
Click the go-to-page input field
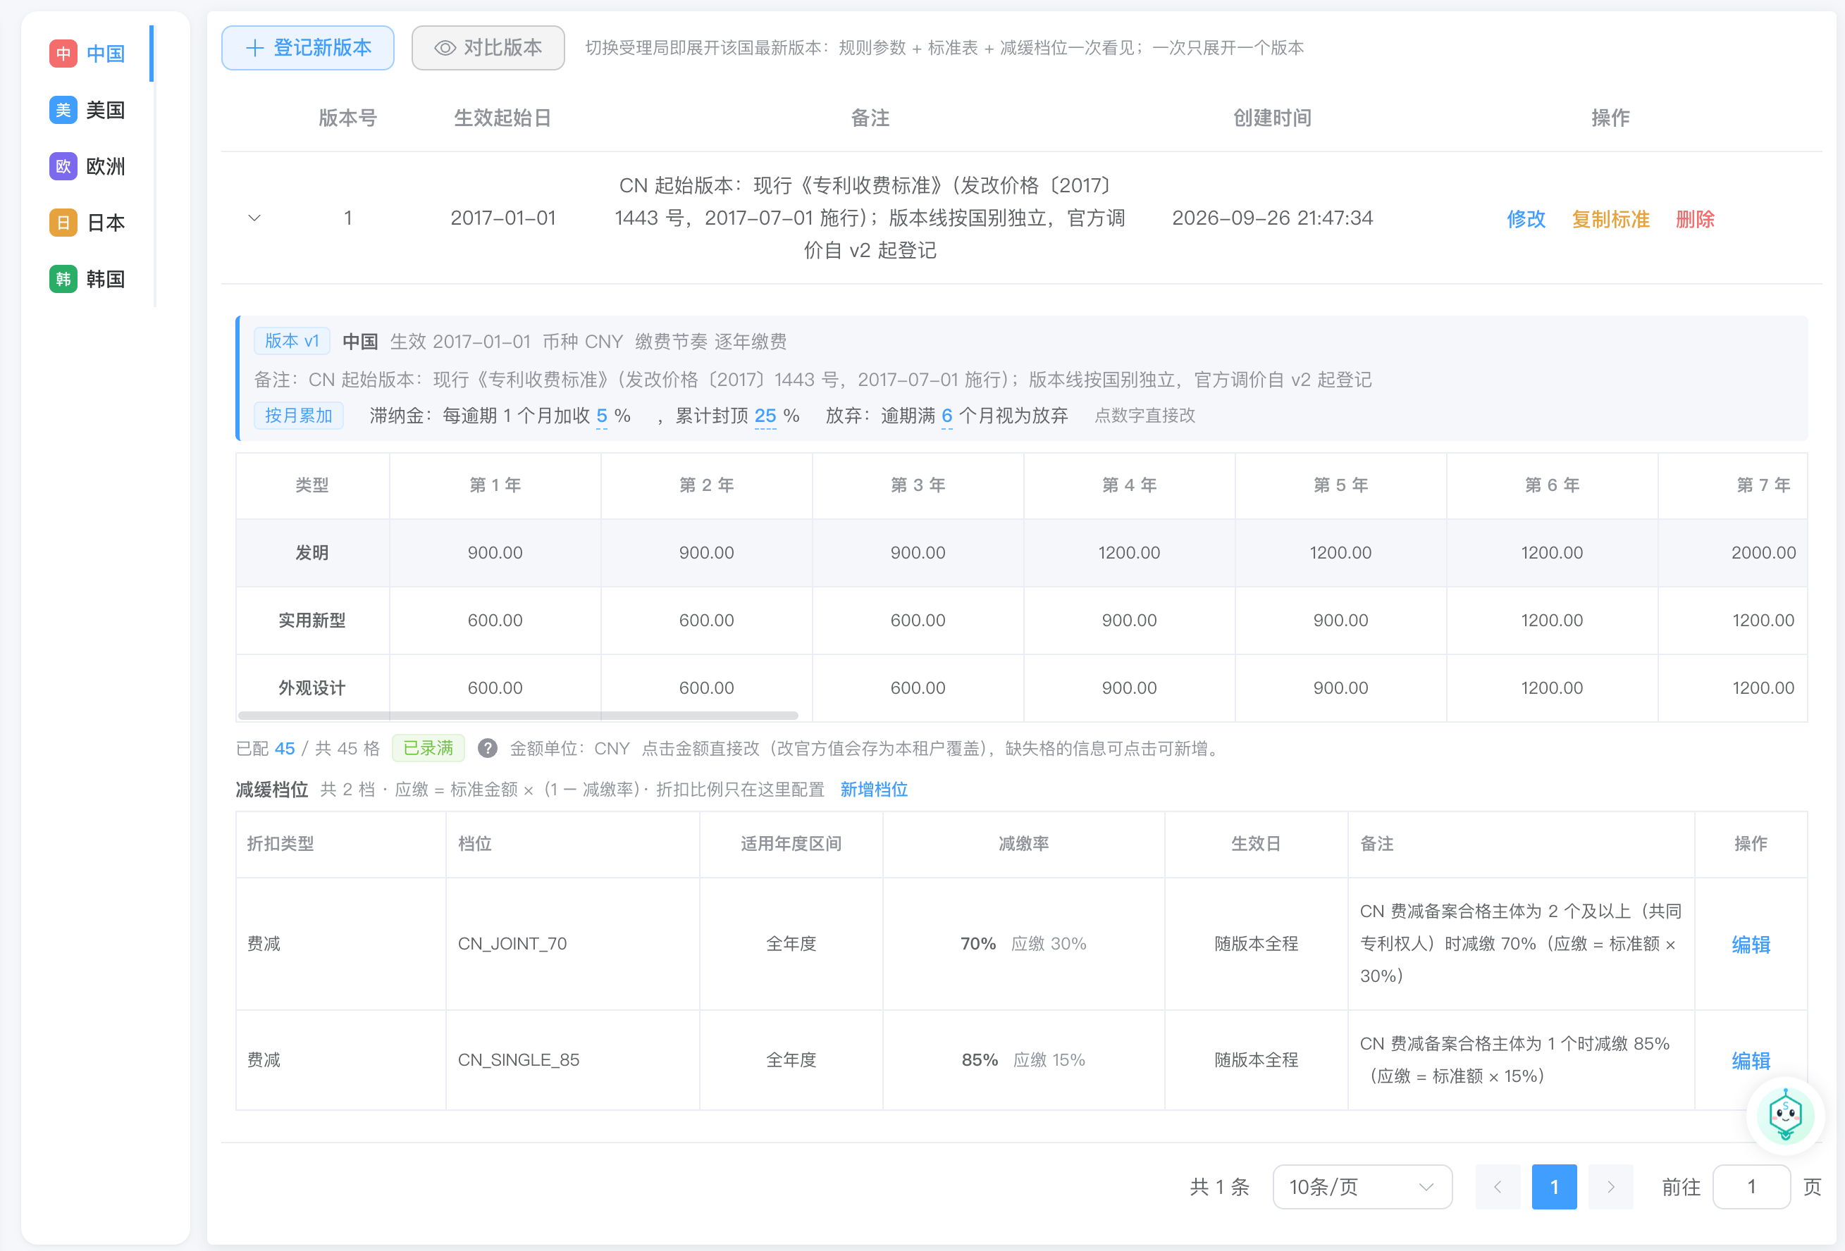1751,1187
